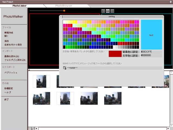Click the BGM file browse icon

(x=65, y=68)
